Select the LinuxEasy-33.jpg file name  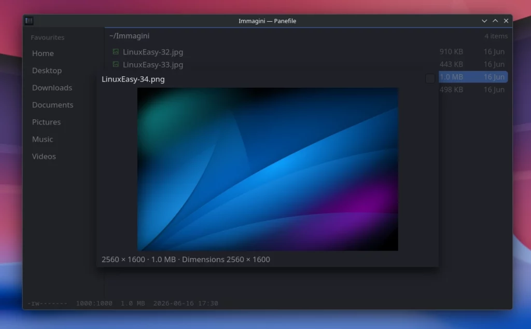coord(153,64)
